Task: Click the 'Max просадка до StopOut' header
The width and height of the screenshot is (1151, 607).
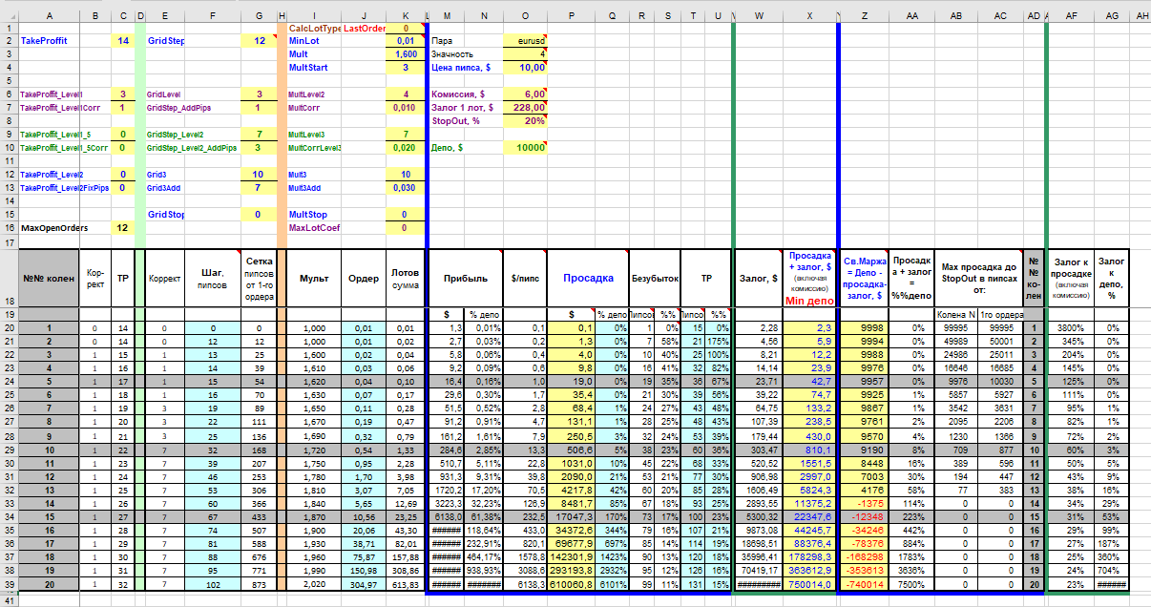Action: pos(978,278)
